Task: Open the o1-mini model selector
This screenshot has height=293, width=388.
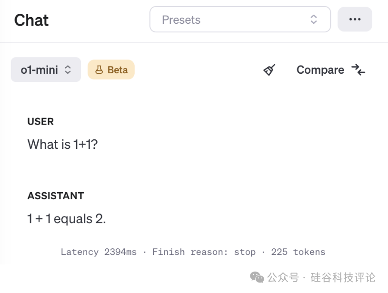Action: [x=46, y=70]
